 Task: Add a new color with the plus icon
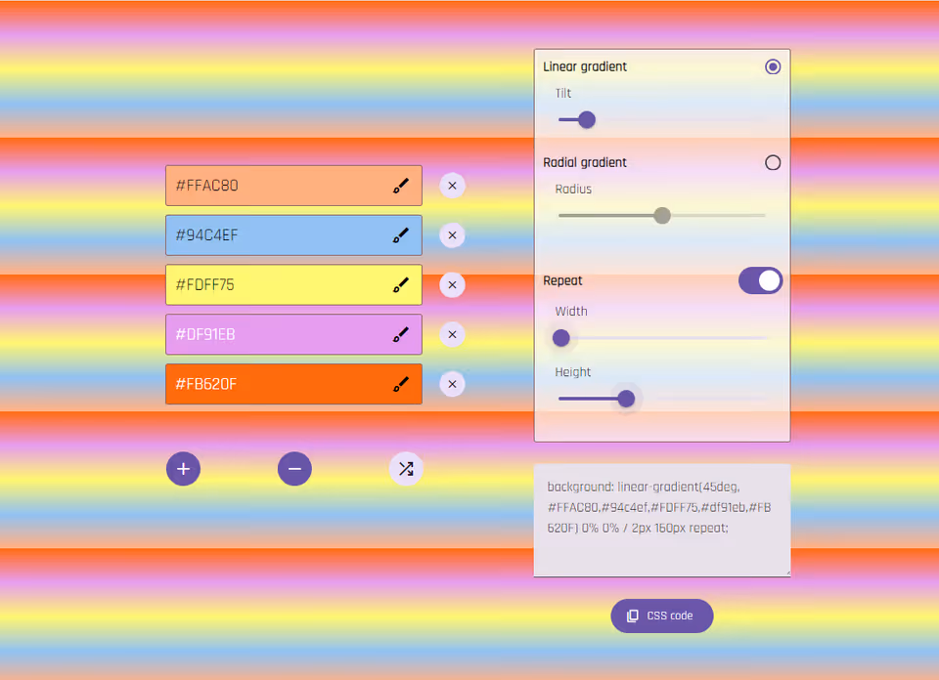[x=183, y=469]
